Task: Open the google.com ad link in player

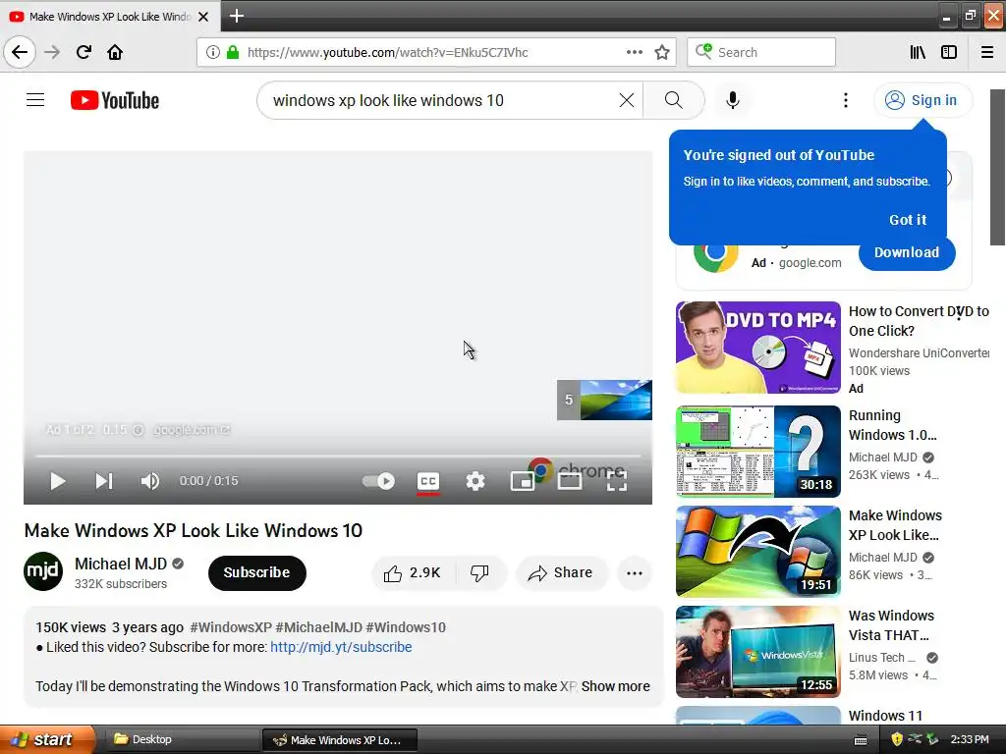Action: [x=191, y=430]
